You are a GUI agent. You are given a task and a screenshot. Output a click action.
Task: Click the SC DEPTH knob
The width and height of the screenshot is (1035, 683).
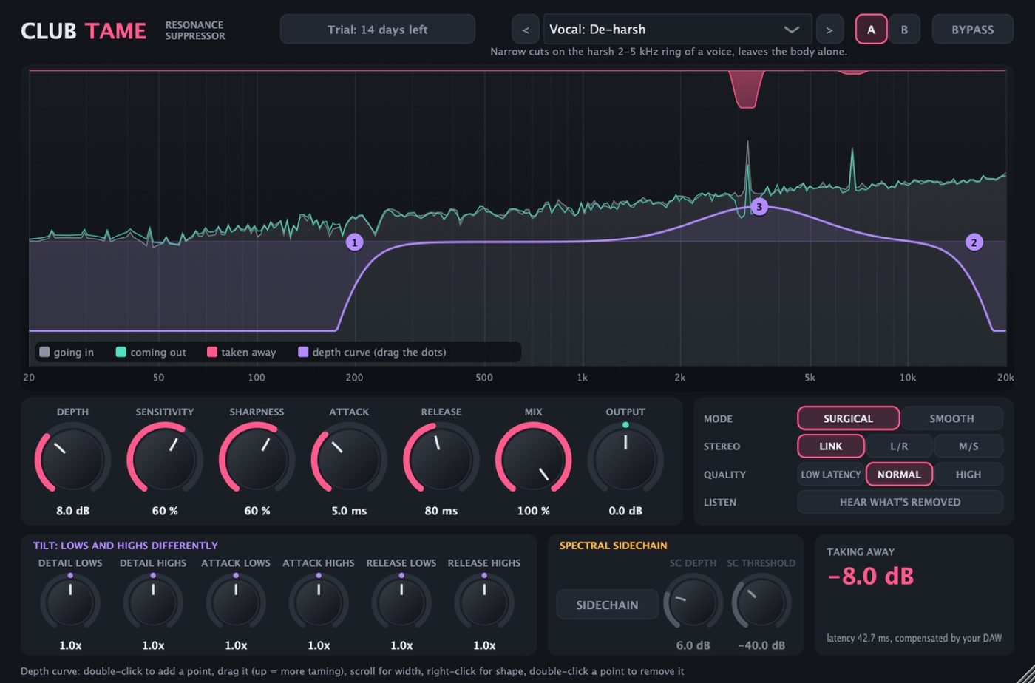(693, 602)
